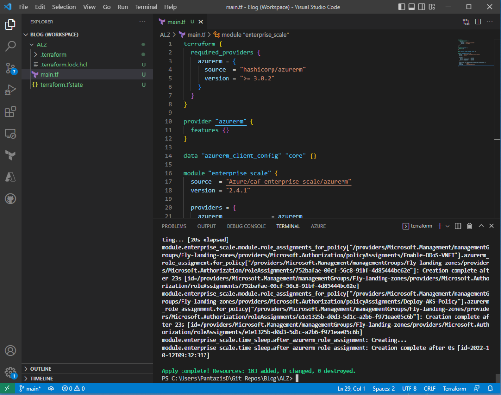This screenshot has width=501, height=395.
Task: Open the Terminal menu
Action: pos(146,7)
